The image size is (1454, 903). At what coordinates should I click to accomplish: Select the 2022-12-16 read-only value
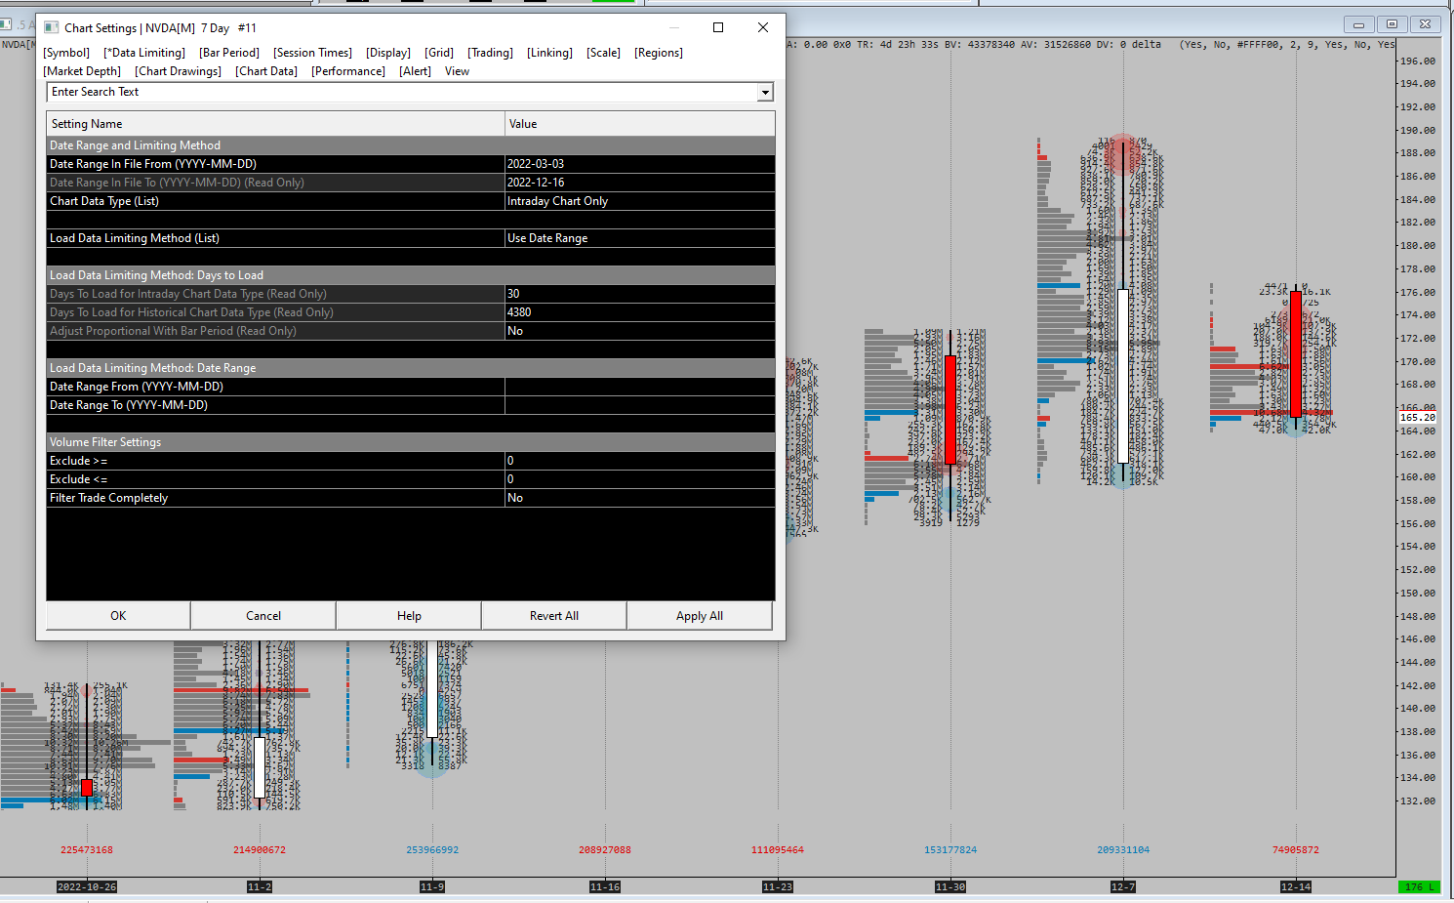point(640,183)
